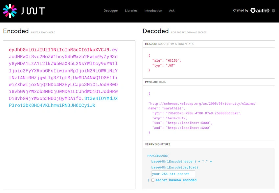279x193 pixels.
Task: Click the Decoded heading
Action: pyautogui.click(x=155, y=31)
